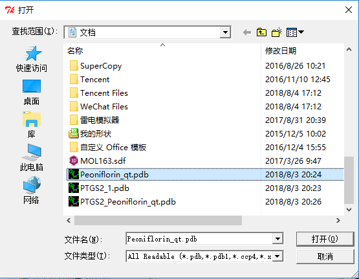The width and height of the screenshot is (359, 279).
Task: Click the 取消 cancel button
Action: (325, 256)
